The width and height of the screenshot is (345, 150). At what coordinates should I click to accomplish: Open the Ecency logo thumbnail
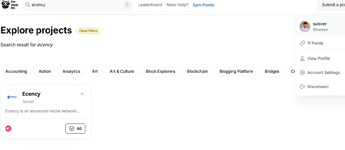coord(12,97)
